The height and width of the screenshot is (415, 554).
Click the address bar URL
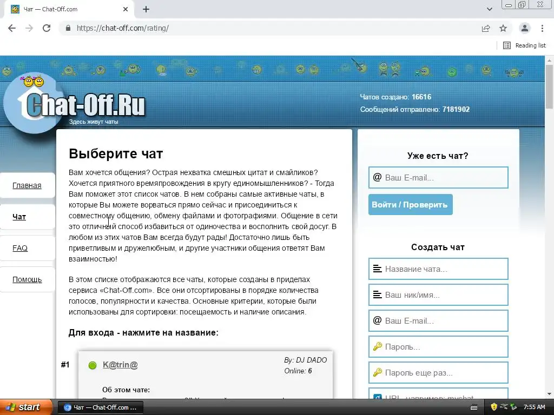click(x=123, y=28)
